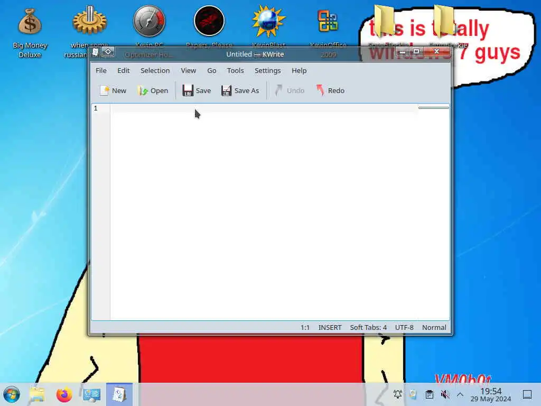541x406 pixels.
Task: Open the Start menu orb
Action: (x=12, y=394)
